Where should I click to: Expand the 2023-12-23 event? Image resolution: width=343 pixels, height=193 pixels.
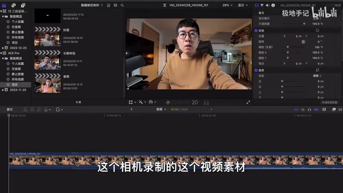(x=3, y=48)
